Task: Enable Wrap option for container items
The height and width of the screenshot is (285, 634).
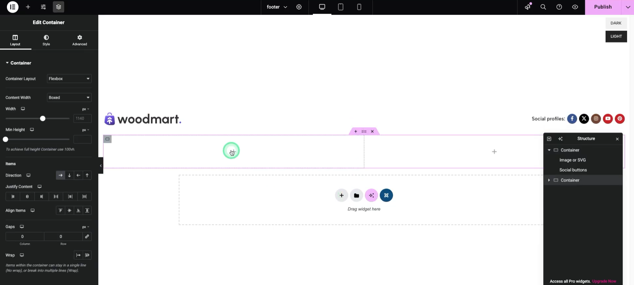Action: click(87, 255)
